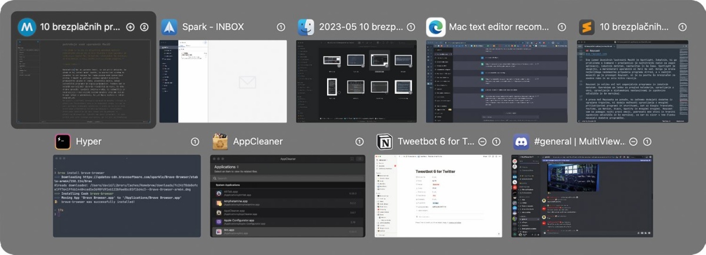
Task: Click the Sublime Text app icon
Action: pyautogui.click(x=587, y=27)
